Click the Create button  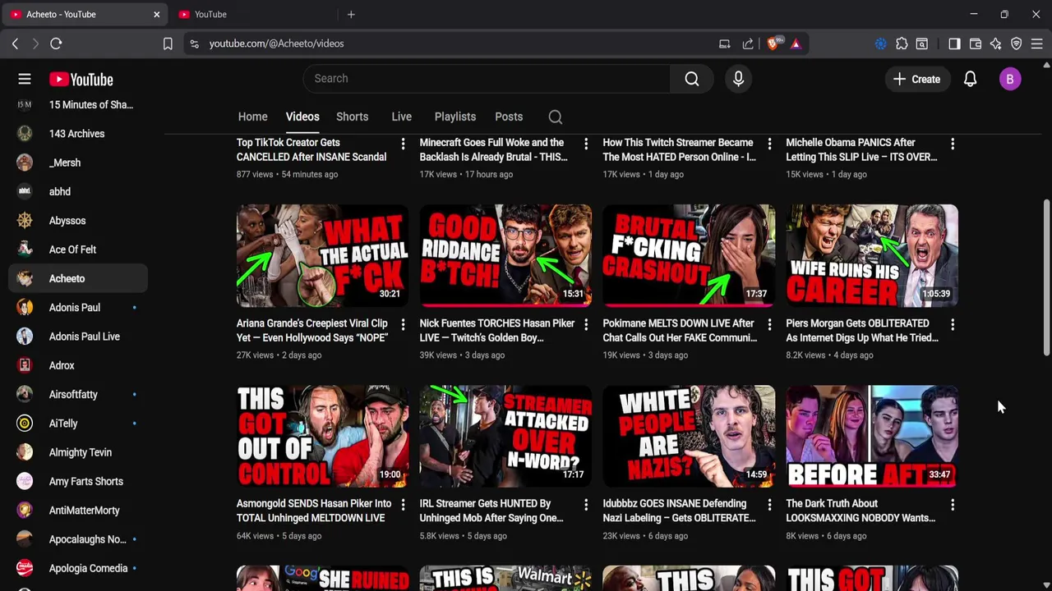(x=916, y=79)
